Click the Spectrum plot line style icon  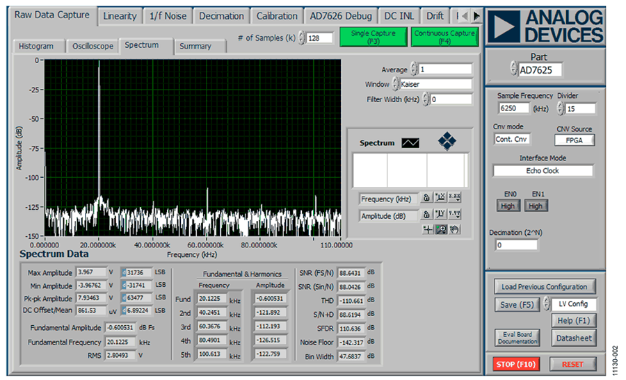tap(410, 142)
